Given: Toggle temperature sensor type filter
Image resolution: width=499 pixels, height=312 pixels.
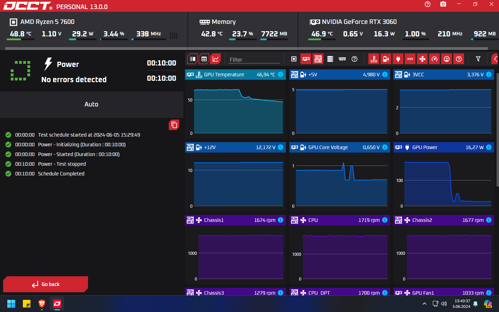Looking at the screenshot, I should (x=374, y=59).
